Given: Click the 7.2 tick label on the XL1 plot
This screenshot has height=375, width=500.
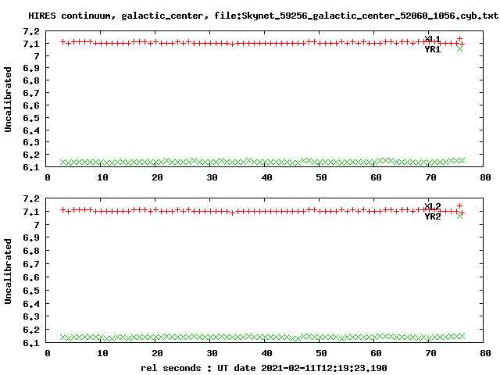Looking at the screenshot, I should pyautogui.click(x=31, y=31).
